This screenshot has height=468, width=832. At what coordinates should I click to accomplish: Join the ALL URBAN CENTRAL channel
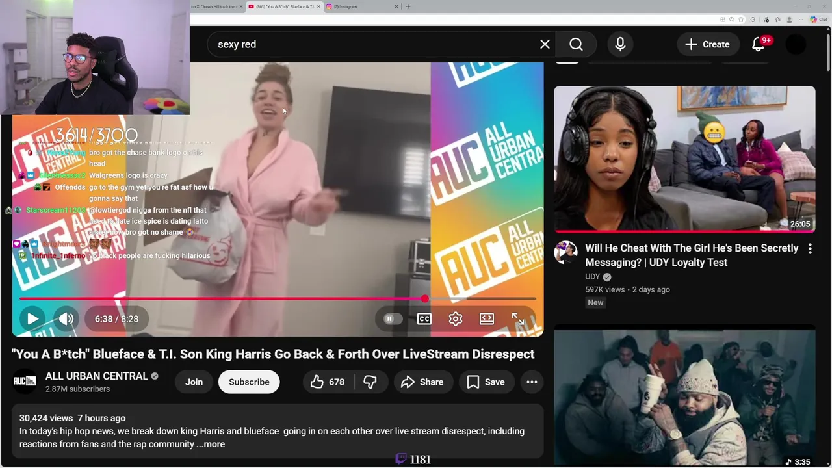194,382
